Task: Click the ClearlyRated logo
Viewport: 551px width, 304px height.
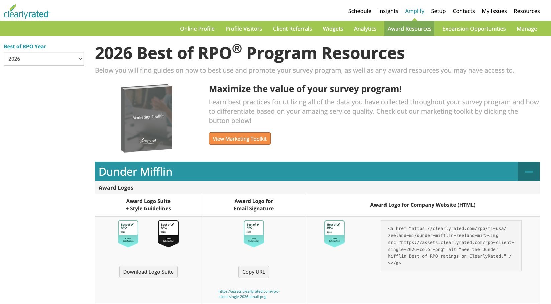Action: coord(27,12)
